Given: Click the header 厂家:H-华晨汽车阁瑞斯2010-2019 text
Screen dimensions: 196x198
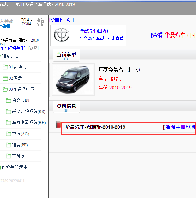Looking at the screenshot, I should coord(43,5).
